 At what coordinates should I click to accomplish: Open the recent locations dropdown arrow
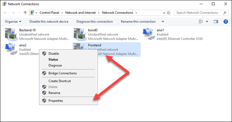coord(20,13)
